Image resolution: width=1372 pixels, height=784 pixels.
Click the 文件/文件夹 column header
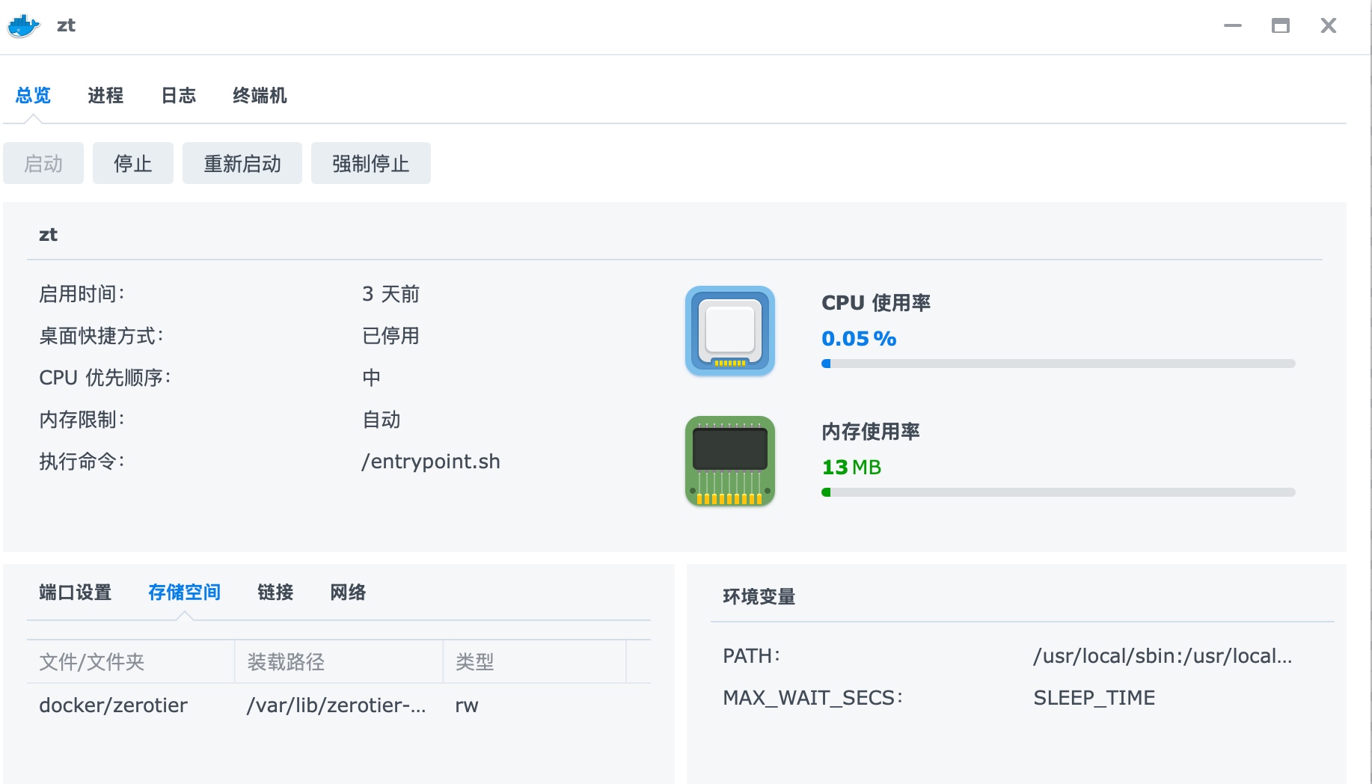pos(131,661)
